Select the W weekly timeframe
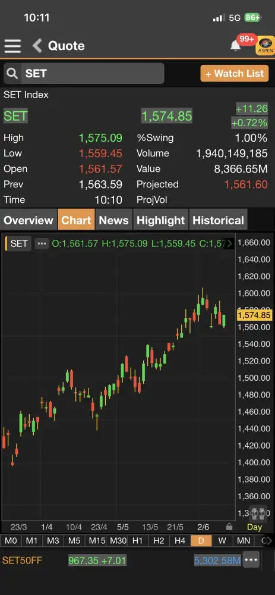 pos(222,540)
